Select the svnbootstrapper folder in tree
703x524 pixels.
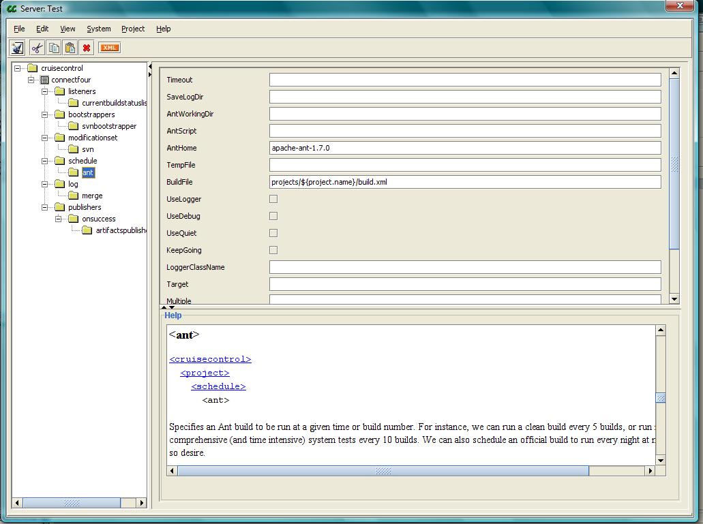[108, 126]
